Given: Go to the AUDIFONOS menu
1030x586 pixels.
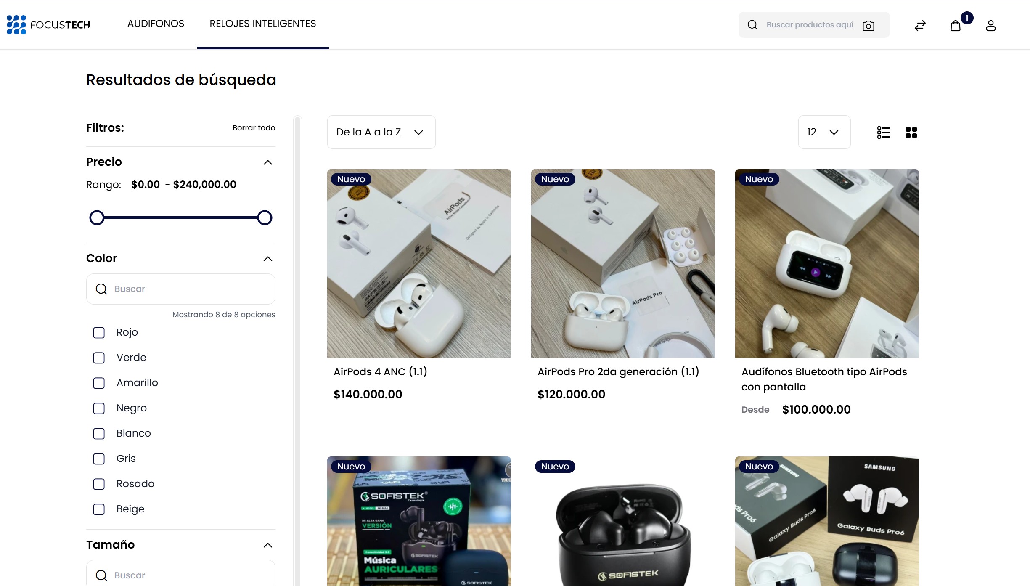Looking at the screenshot, I should tap(156, 24).
